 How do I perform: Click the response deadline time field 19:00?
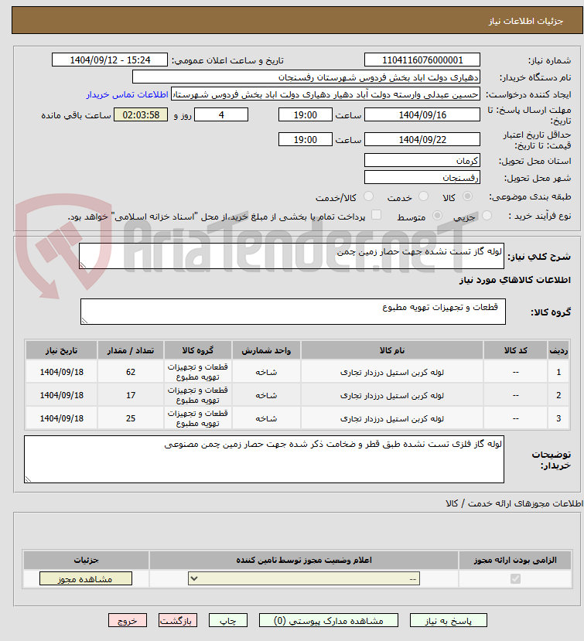[305, 115]
